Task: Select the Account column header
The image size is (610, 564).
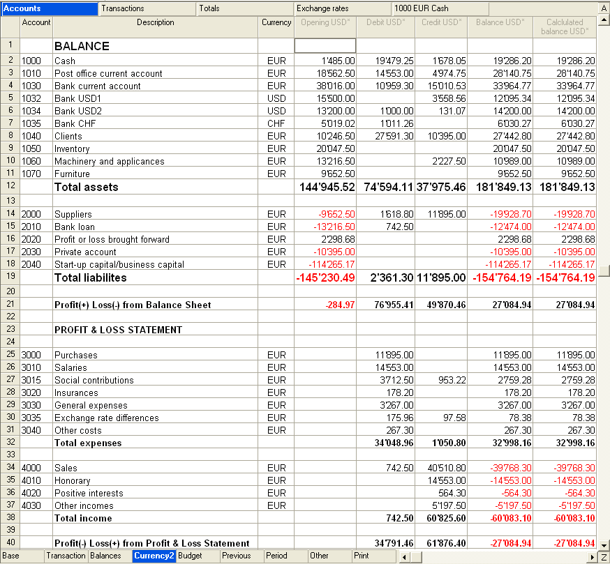Action: [36, 26]
